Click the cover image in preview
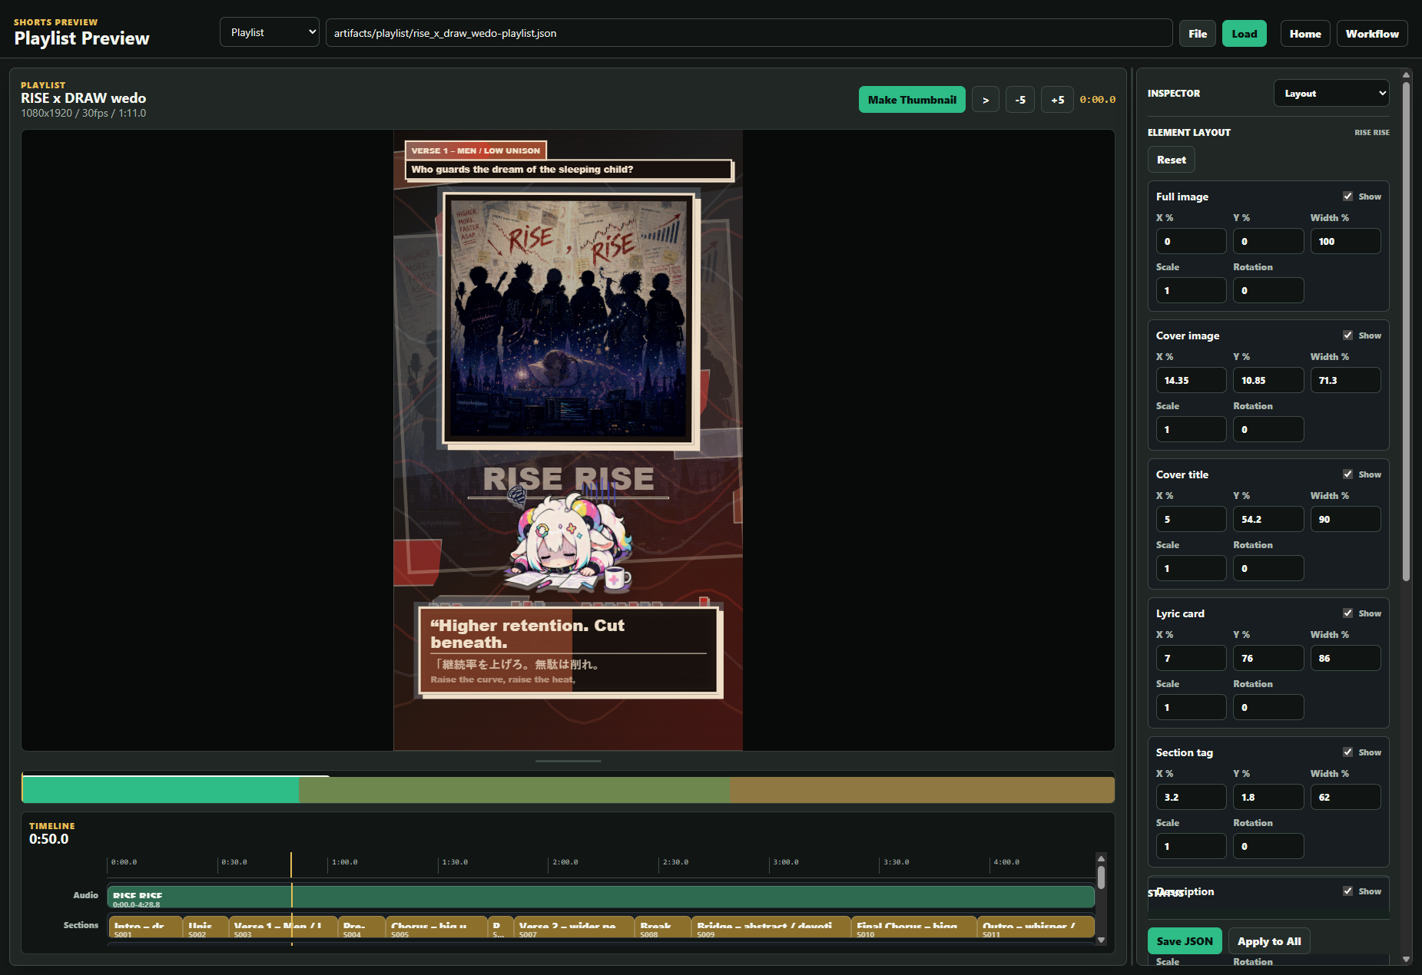Screen dimensions: 1422x975 tap(568, 319)
